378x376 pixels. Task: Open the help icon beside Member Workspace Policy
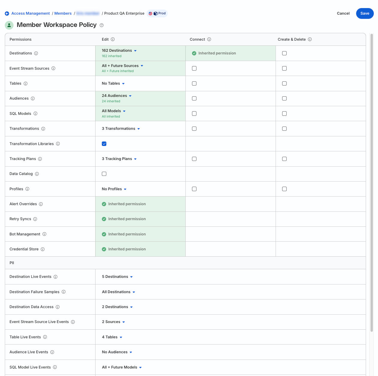click(102, 25)
